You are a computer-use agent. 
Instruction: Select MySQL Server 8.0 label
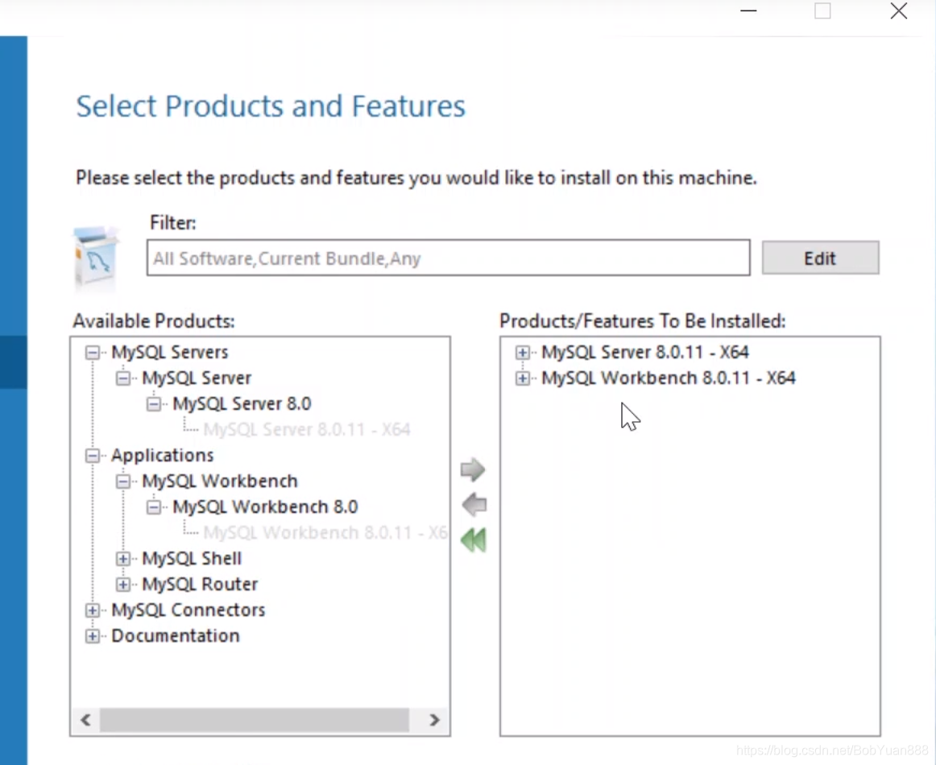(242, 403)
